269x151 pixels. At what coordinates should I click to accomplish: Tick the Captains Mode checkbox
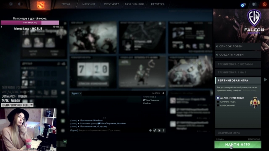pos(218,101)
